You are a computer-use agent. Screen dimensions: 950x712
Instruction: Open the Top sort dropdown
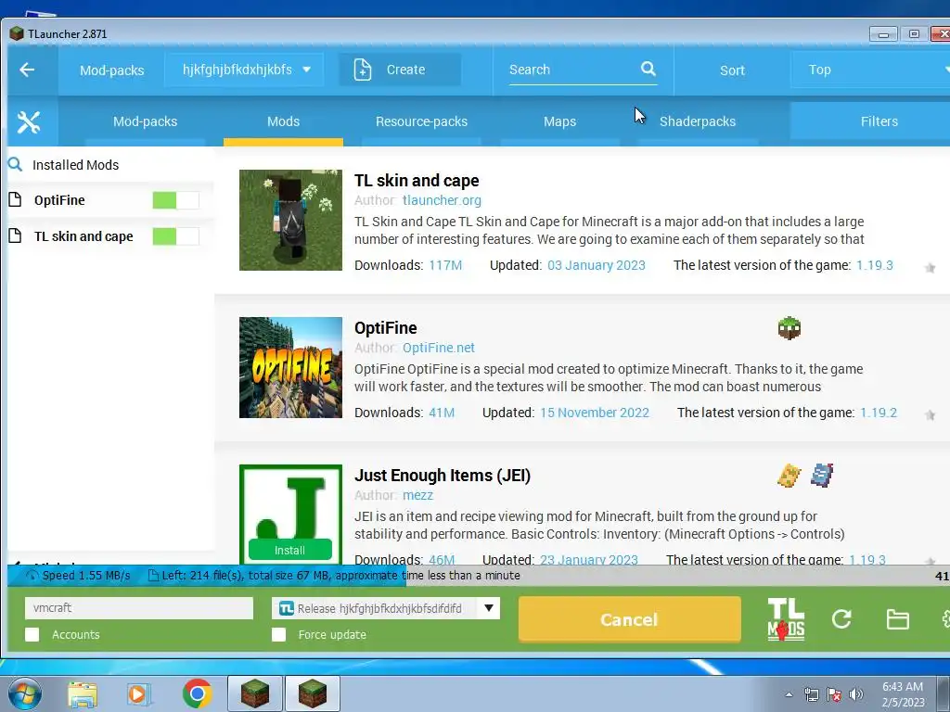(x=872, y=70)
